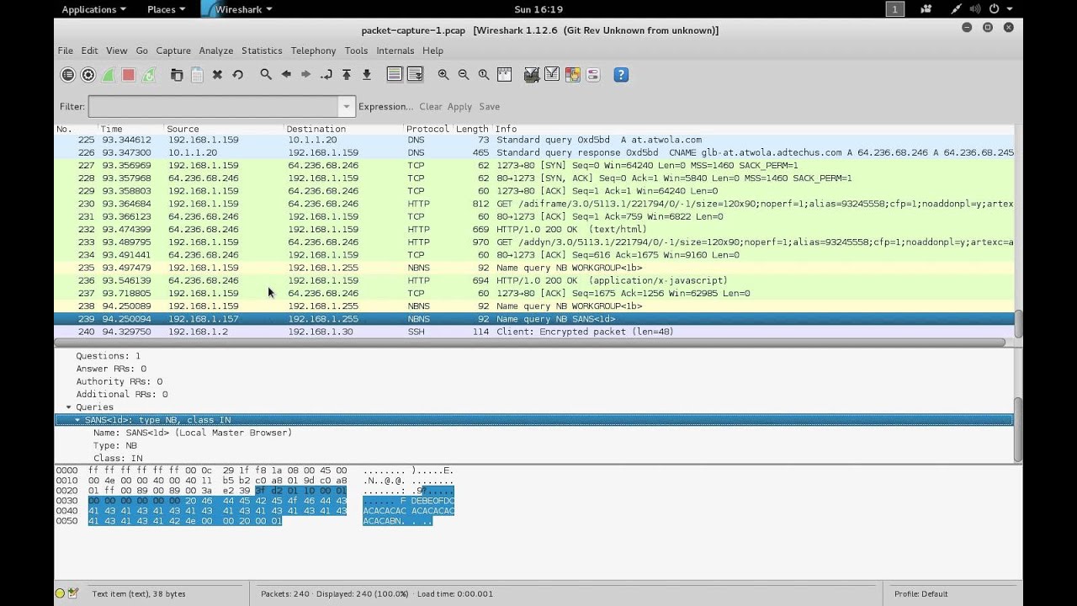The height and width of the screenshot is (606, 1077).
Task: Open the Edit menu
Action: click(89, 50)
